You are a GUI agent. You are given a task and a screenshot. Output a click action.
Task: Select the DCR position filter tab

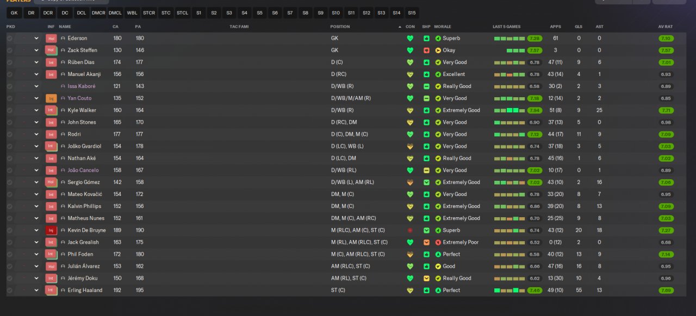point(48,12)
